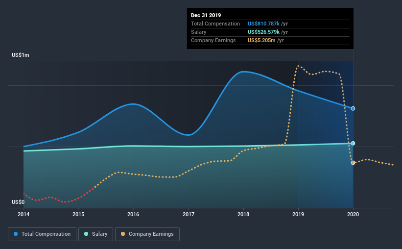The width and height of the screenshot is (402, 249).
Task: Click the teal dot in Salary legend
Action: click(86, 234)
